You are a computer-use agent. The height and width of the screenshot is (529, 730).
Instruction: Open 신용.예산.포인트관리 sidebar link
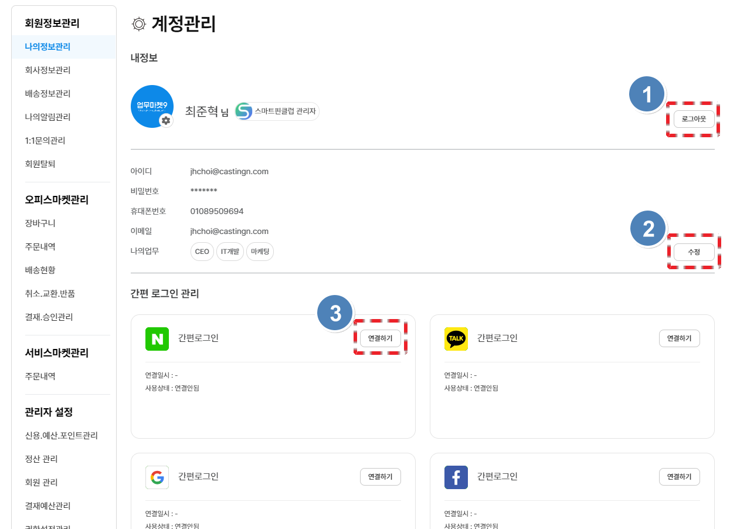tap(61, 436)
